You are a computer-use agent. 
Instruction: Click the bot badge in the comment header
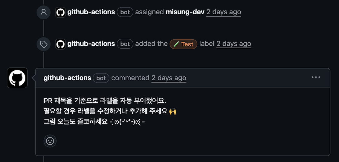coord(101,78)
